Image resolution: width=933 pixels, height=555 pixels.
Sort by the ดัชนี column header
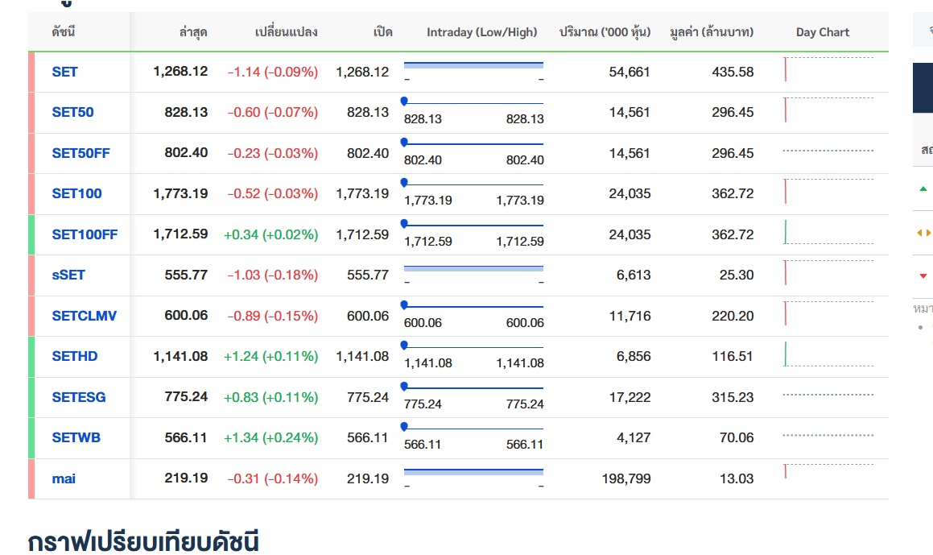(64, 32)
